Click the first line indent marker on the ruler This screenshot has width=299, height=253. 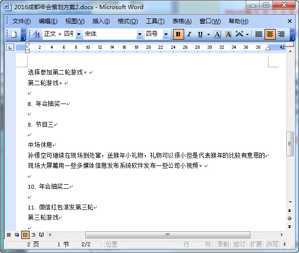click(27, 45)
